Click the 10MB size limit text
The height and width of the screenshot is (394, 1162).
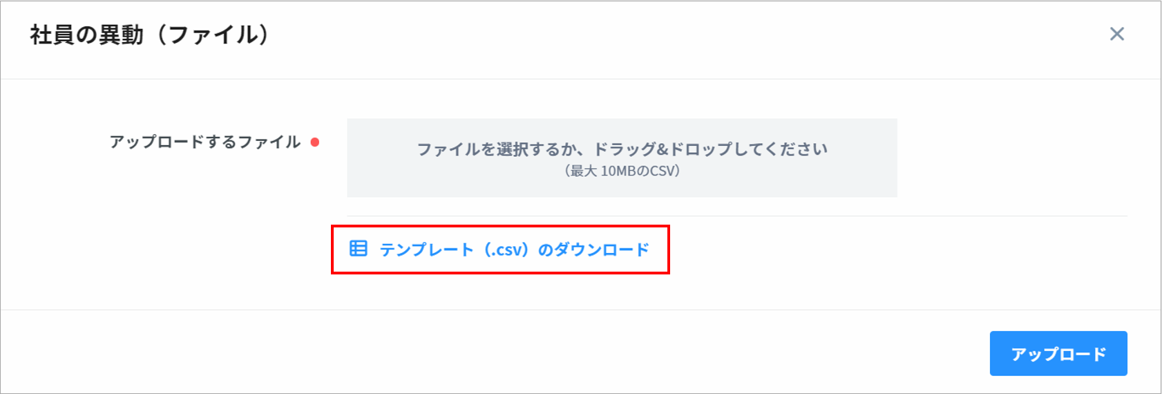click(x=618, y=171)
